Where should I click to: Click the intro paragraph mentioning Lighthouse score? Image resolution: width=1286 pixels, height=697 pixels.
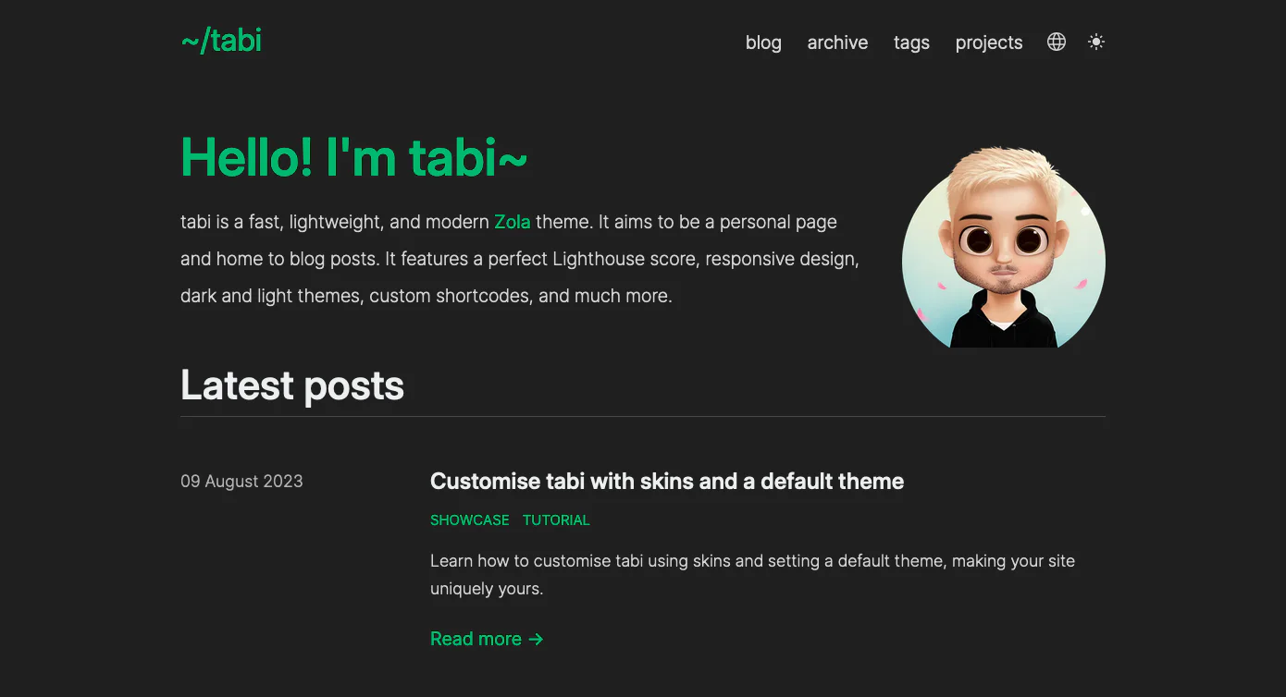pyautogui.click(x=520, y=259)
